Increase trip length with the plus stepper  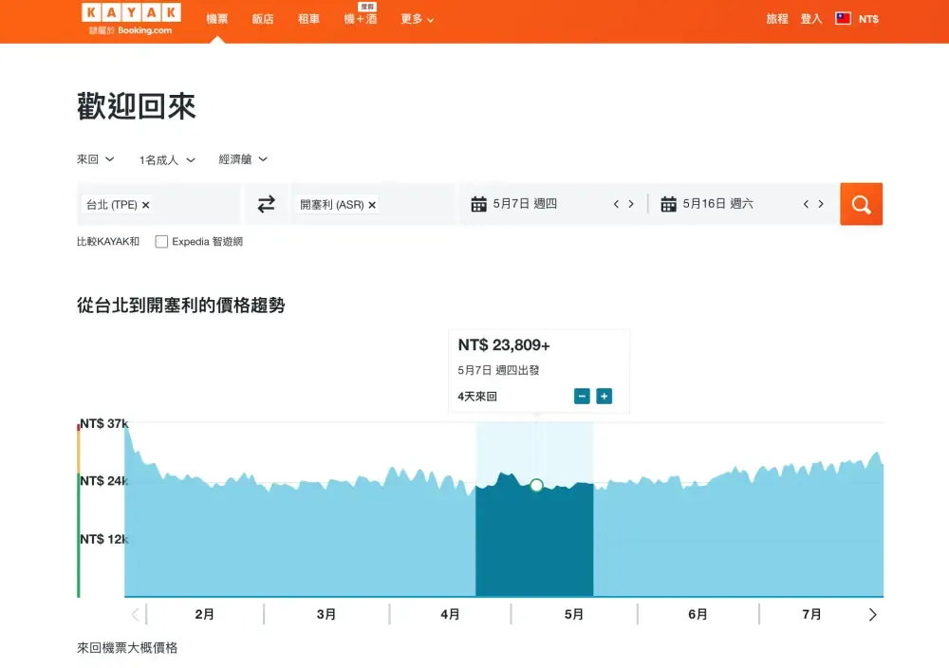coord(605,397)
